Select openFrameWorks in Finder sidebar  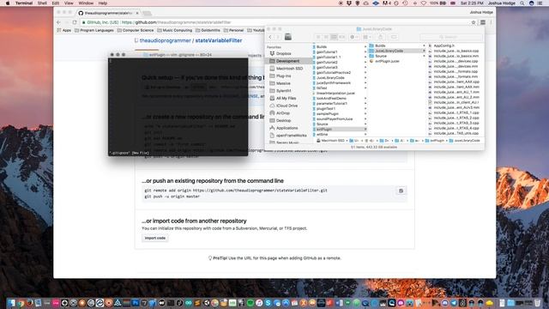291,136
